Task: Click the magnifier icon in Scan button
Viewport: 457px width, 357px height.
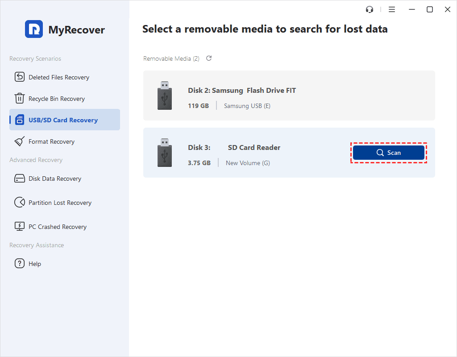Action: click(380, 153)
